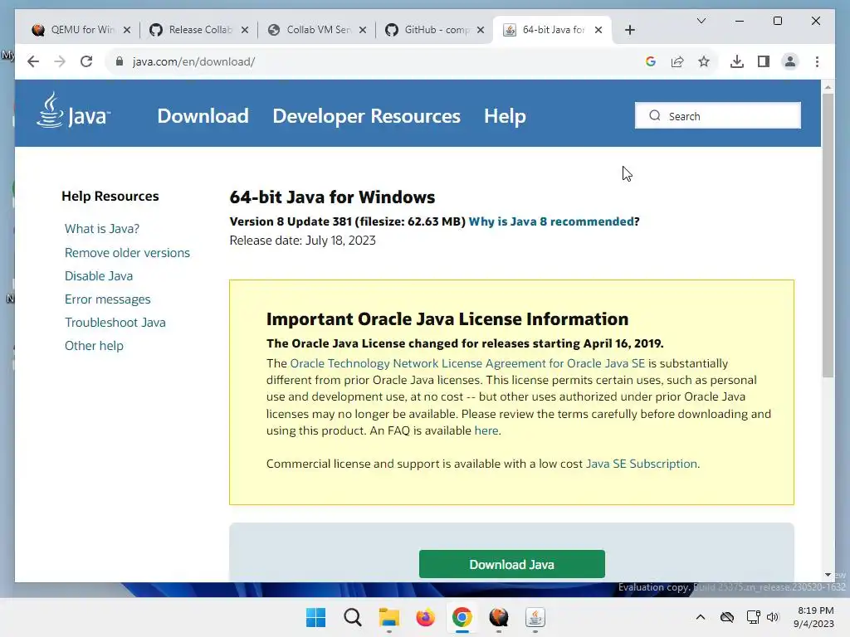Click the QEMU taskbar icon
Viewport: 850px width, 637px height.
point(499,617)
